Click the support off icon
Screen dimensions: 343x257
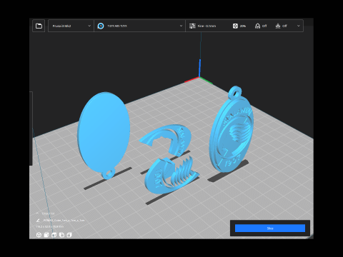tap(257, 26)
